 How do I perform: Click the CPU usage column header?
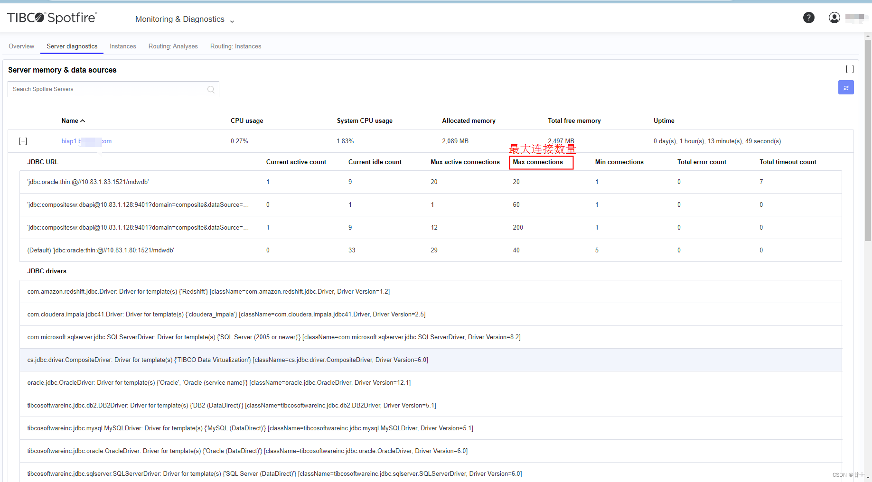[x=247, y=121]
